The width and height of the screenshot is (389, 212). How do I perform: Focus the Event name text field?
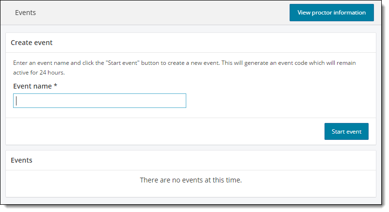tap(99, 101)
